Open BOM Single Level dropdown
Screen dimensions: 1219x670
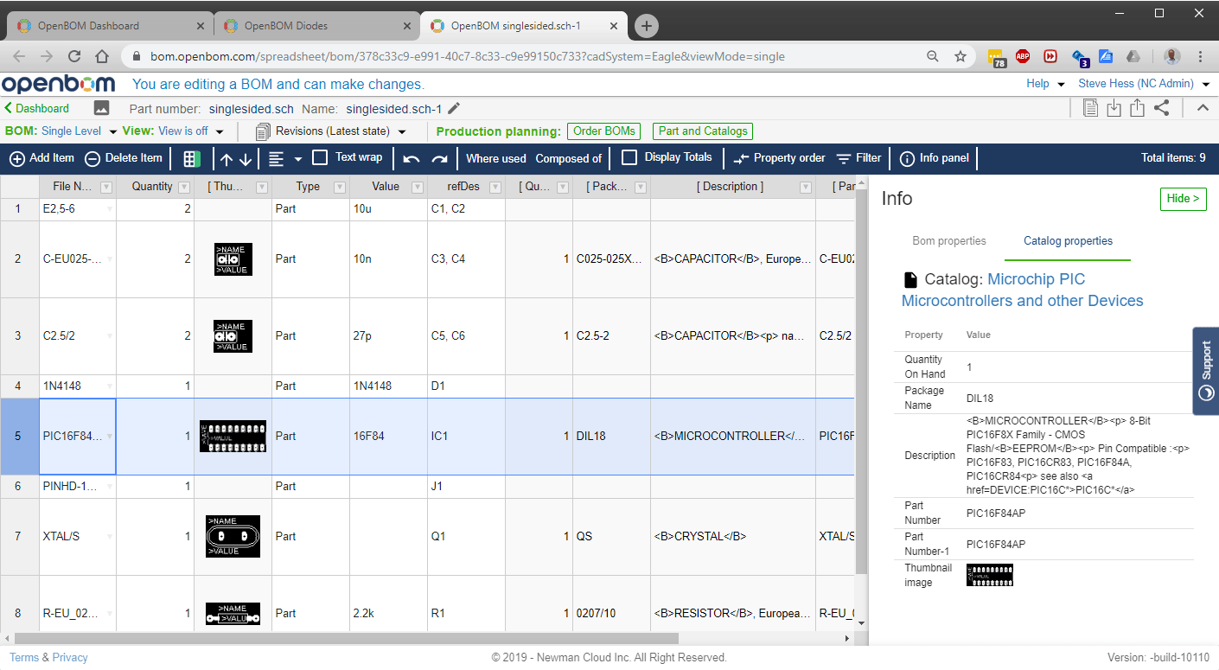(x=113, y=132)
